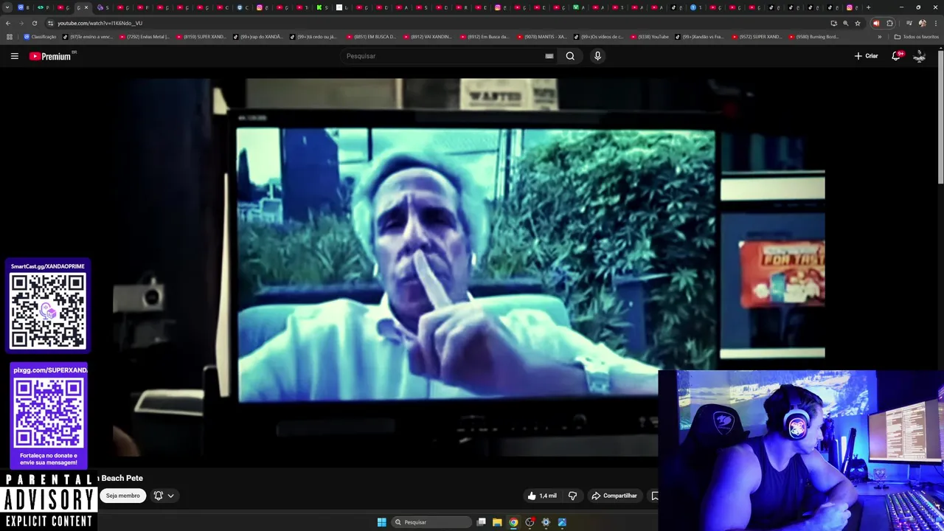The height and width of the screenshot is (531, 944).
Task: Show more bookmarks overflow chevron
Action: click(879, 36)
